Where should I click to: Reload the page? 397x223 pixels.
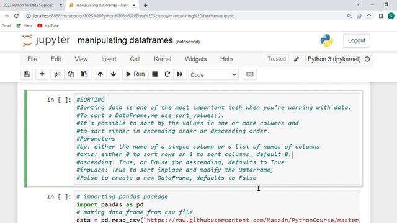click(x=17, y=16)
